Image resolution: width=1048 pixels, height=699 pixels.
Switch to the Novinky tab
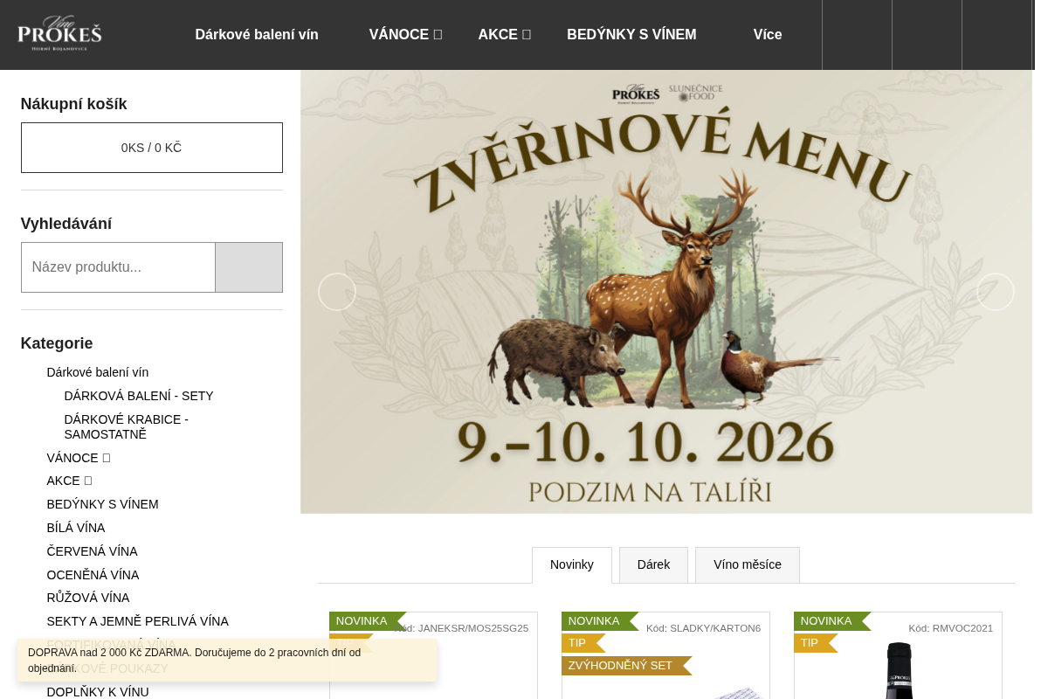(572, 565)
